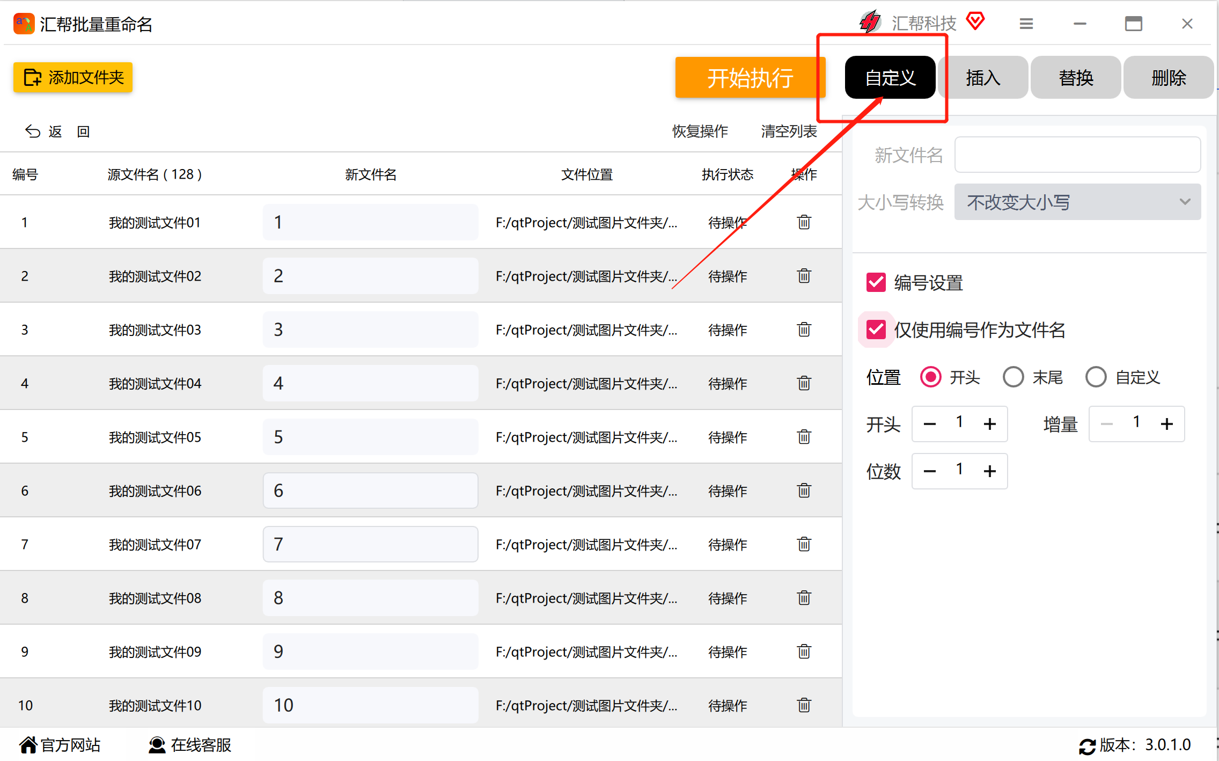Decrease the 开头 start number

(x=930, y=424)
